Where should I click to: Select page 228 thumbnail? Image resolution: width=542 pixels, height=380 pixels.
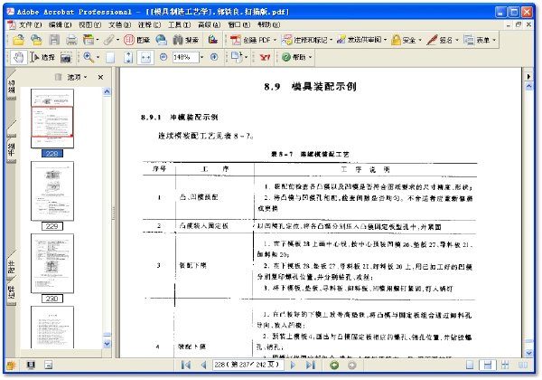point(52,119)
